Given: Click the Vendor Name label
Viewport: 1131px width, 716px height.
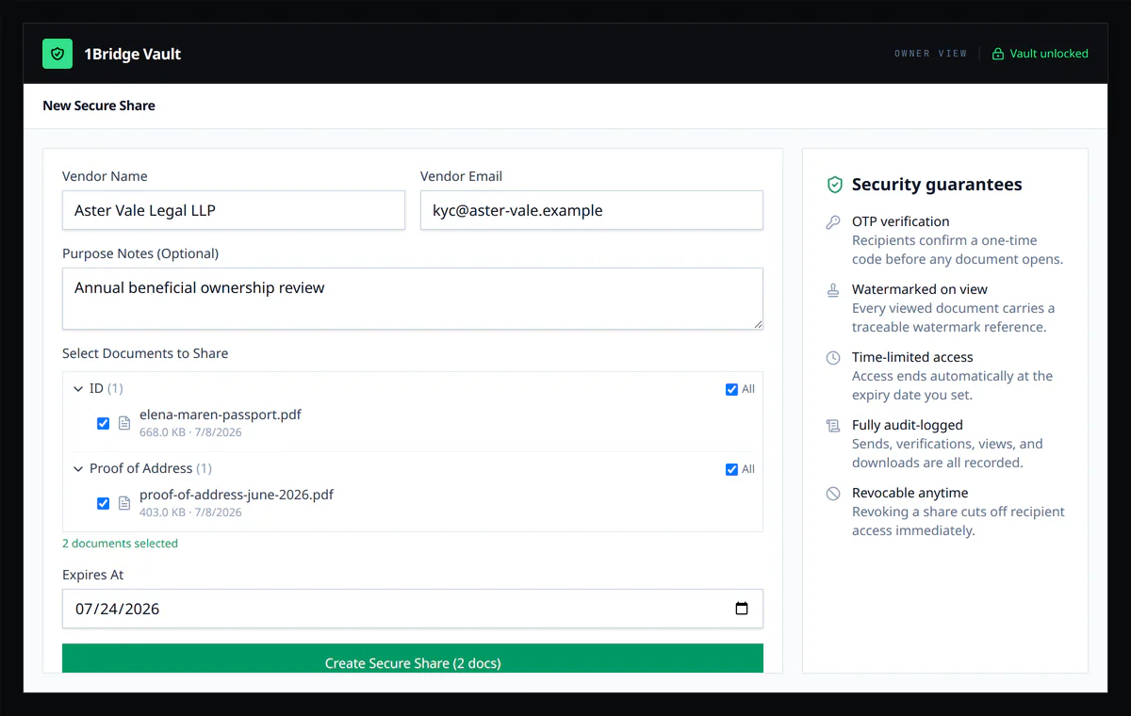Looking at the screenshot, I should 105,176.
